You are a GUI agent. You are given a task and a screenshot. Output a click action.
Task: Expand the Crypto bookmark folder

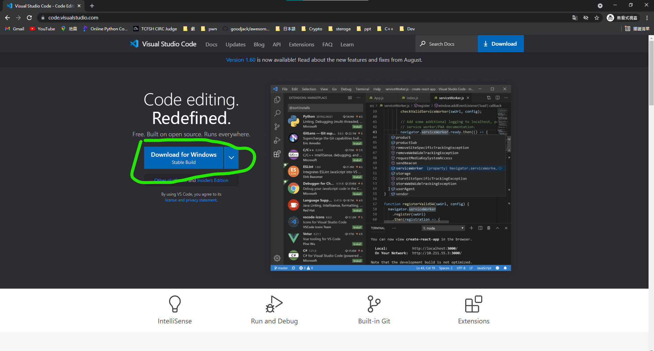click(x=312, y=29)
